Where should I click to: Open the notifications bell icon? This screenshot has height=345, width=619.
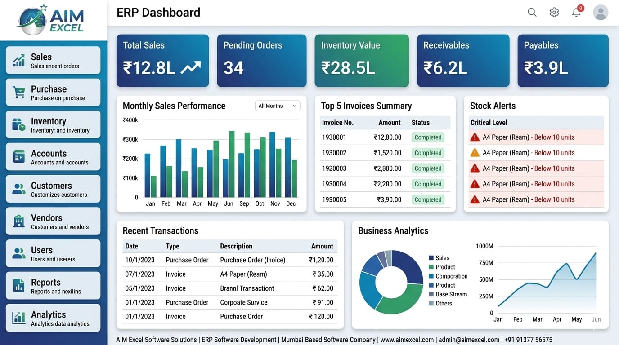pyautogui.click(x=576, y=13)
